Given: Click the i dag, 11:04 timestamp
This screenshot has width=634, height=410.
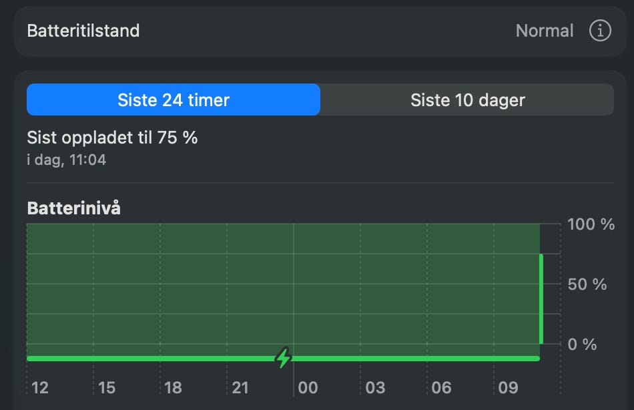Looking at the screenshot, I should point(66,160).
